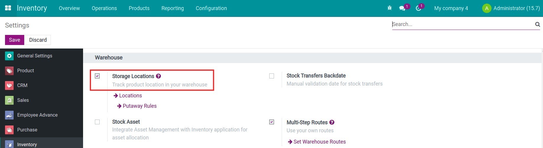The width and height of the screenshot is (543, 148).
Task: Save the settings changes
Action: [14, 40]
